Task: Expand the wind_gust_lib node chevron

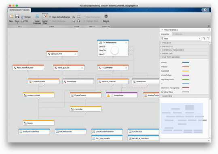Action: [x=82, y=68]
